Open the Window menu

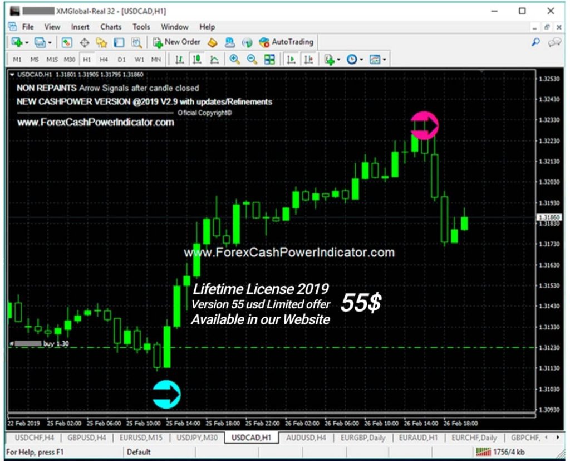click(174, 27)
